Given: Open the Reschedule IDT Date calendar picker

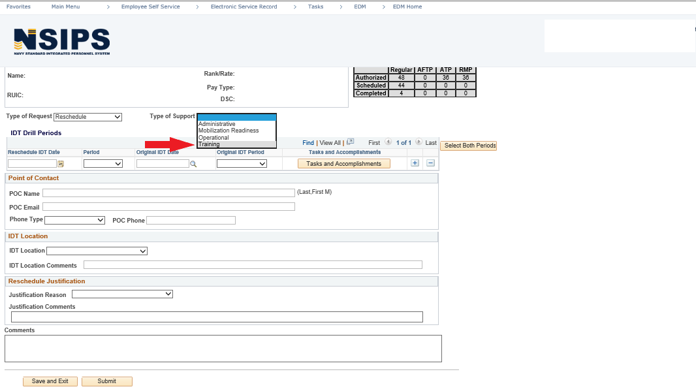Looking at the screenshot, I should tap(61, 164).
